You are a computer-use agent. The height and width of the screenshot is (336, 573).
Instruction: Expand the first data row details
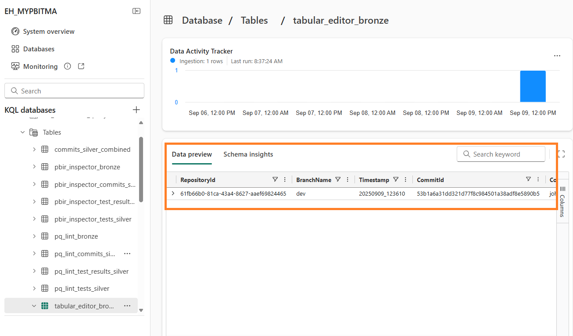173,193
